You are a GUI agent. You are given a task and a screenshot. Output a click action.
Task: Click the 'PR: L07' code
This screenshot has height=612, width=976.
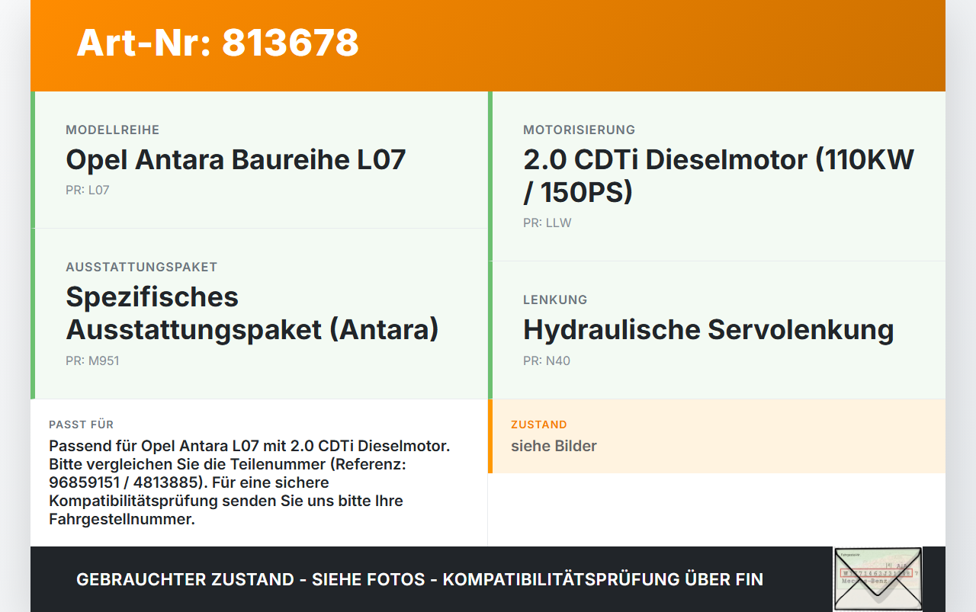click(88, 191)
